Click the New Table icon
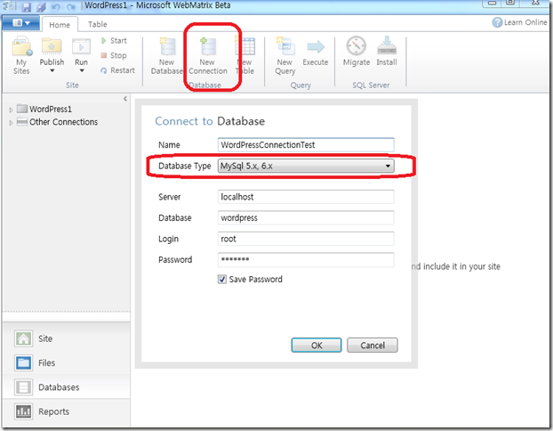This screenshot has width=553, height=431. pos(245,46)
